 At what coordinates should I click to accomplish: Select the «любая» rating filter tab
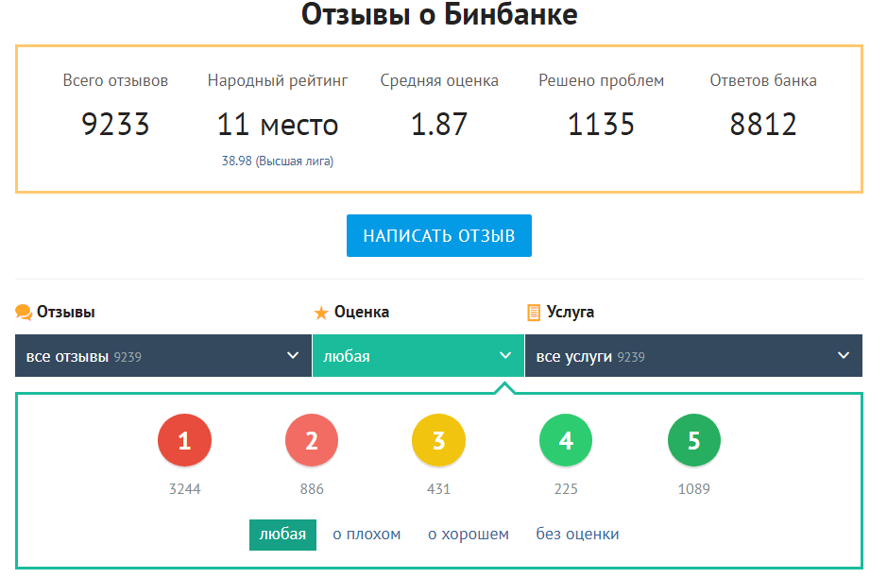tap(283, 535)
